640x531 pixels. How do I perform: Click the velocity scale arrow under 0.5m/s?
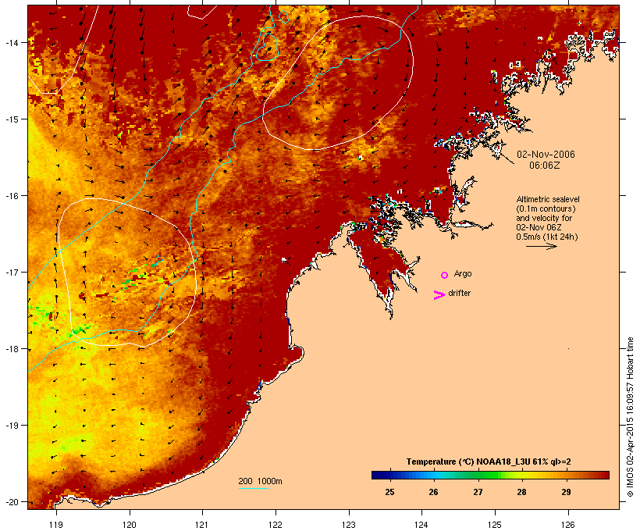tap(542, 246)
